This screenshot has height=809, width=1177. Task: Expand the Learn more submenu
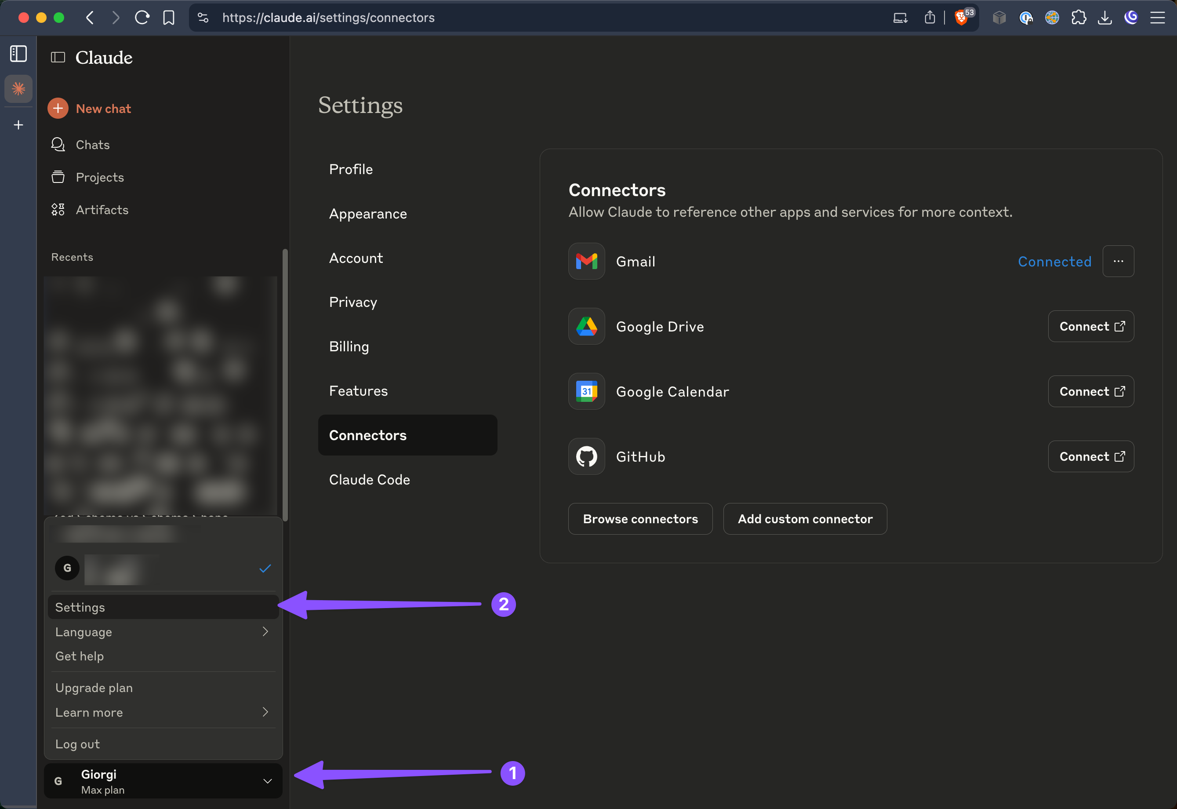[162, 712]
